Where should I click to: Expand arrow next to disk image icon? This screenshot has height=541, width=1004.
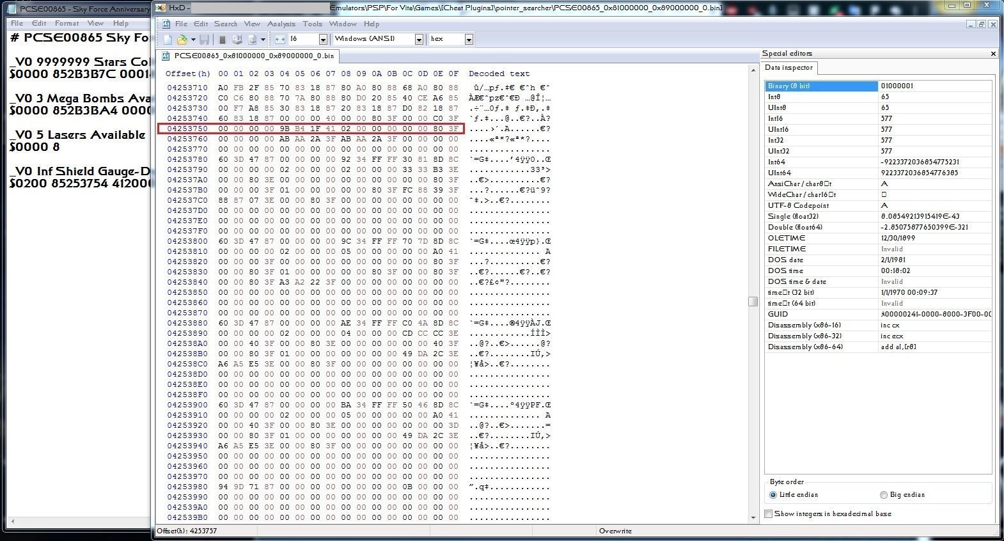(x=263, y=40)
